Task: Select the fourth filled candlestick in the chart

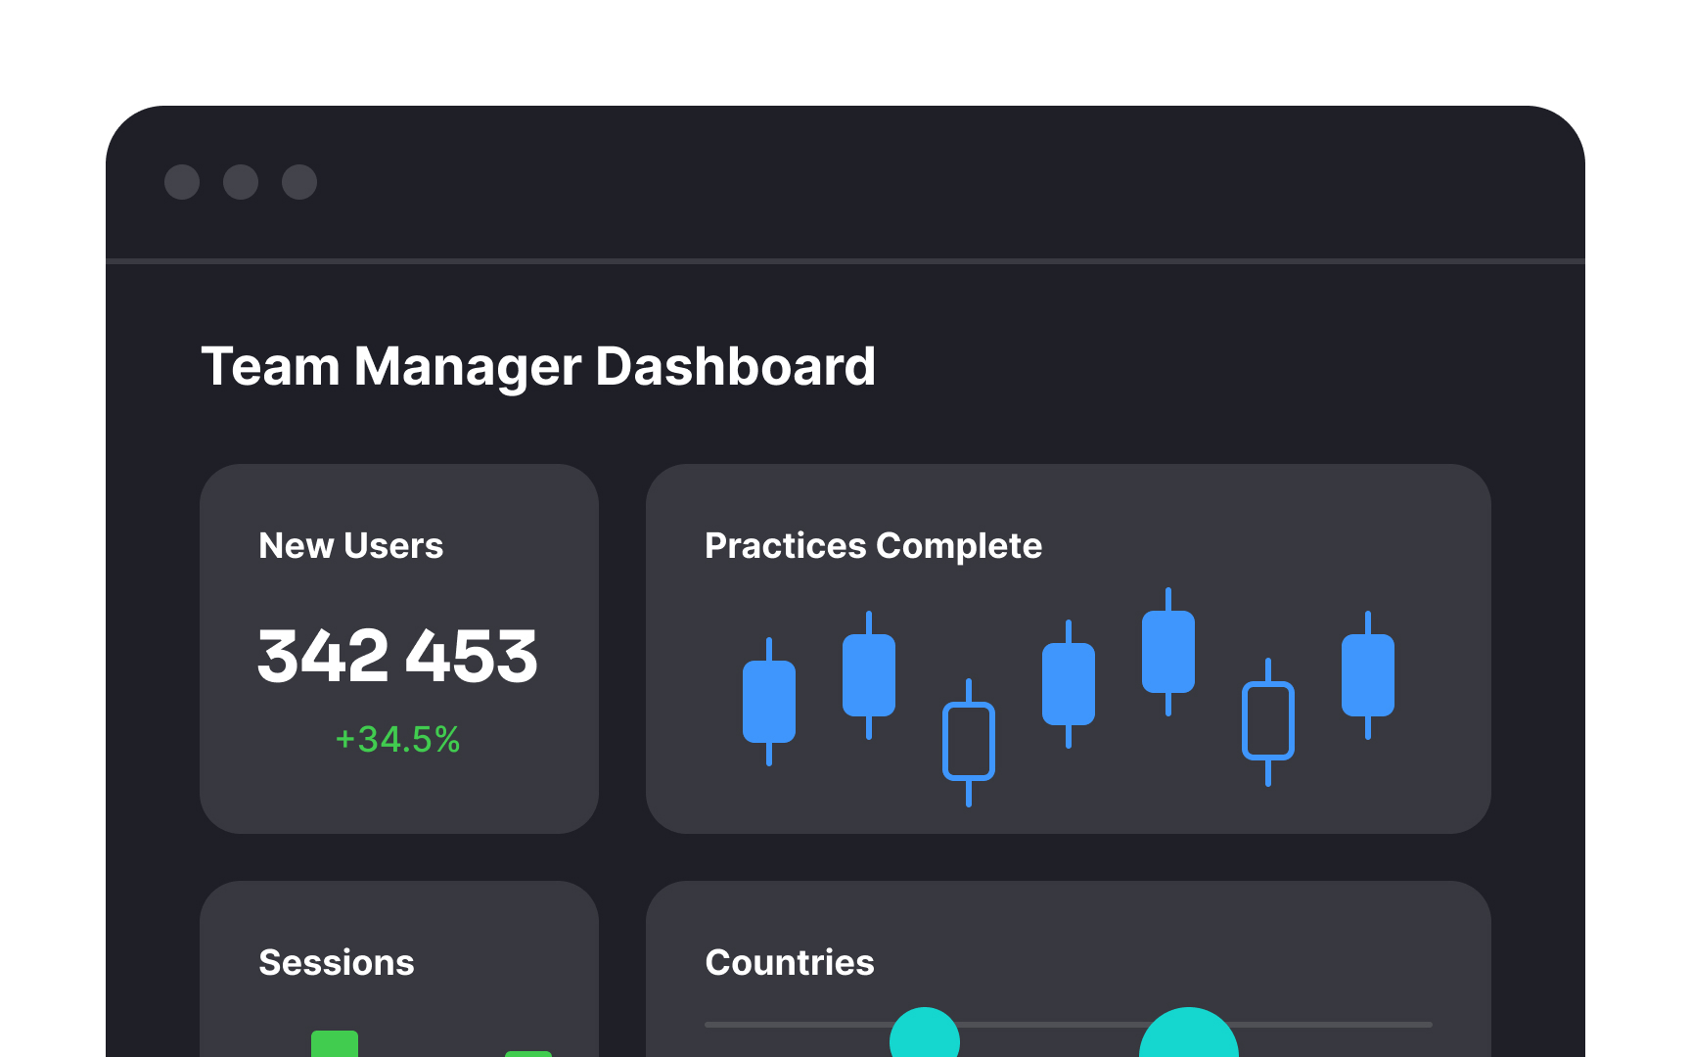Action: (x=1168, y=651)
